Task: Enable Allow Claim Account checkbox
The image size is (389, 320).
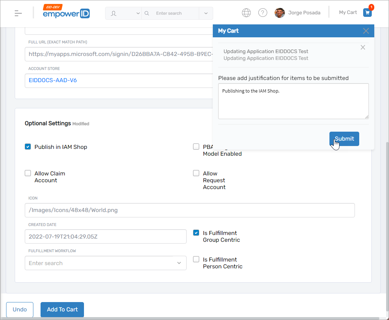Action: [x=28, y=173]
